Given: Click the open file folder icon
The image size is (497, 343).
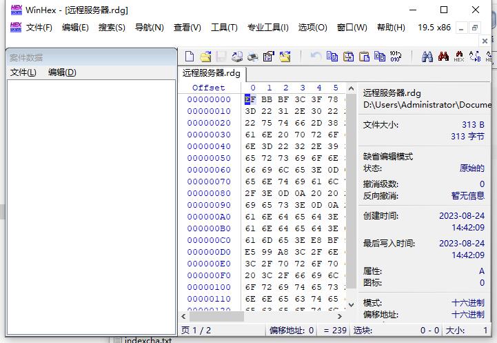Looking at the screenshot, I should [205, 57].
